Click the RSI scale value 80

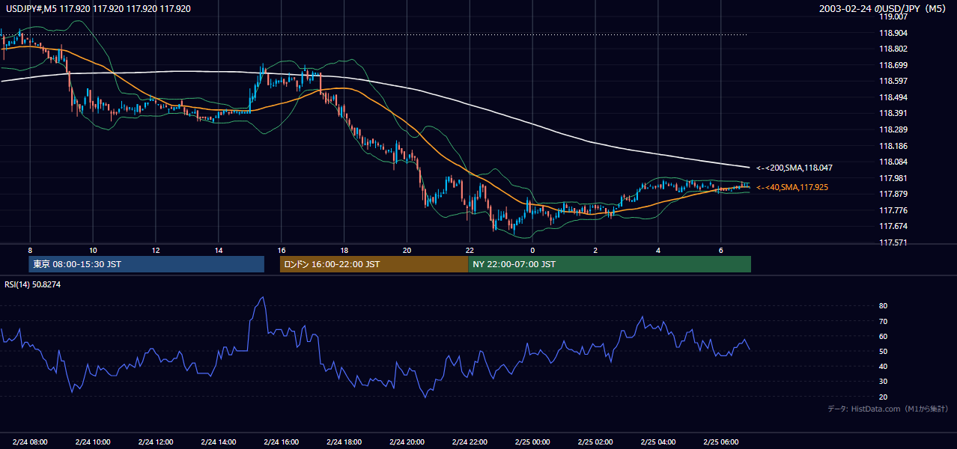884,306
